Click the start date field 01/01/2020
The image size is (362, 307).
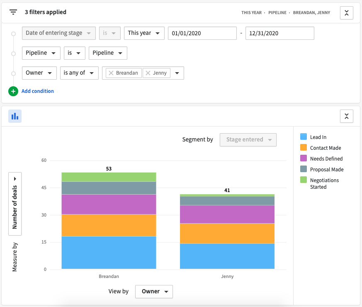(202, 33)
